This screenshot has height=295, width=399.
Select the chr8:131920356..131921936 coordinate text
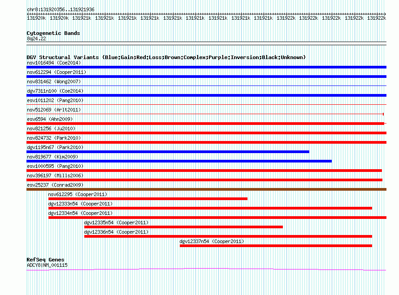tap(61, 9)
